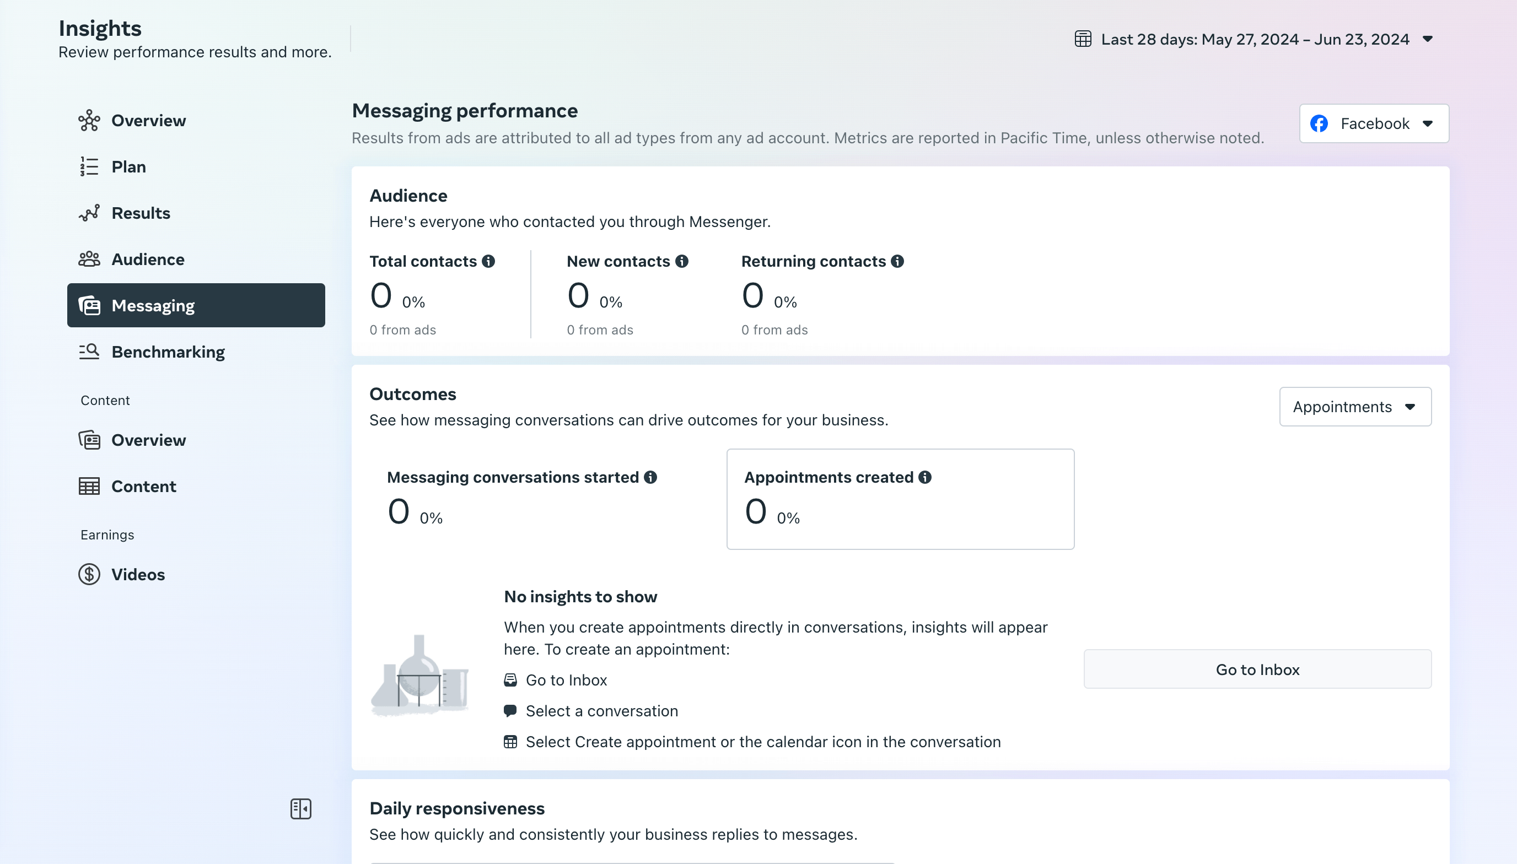The width and height of the screenshot is (1517, 864).
Task: Go to the Plan section
Action: (x=129, y=167)
